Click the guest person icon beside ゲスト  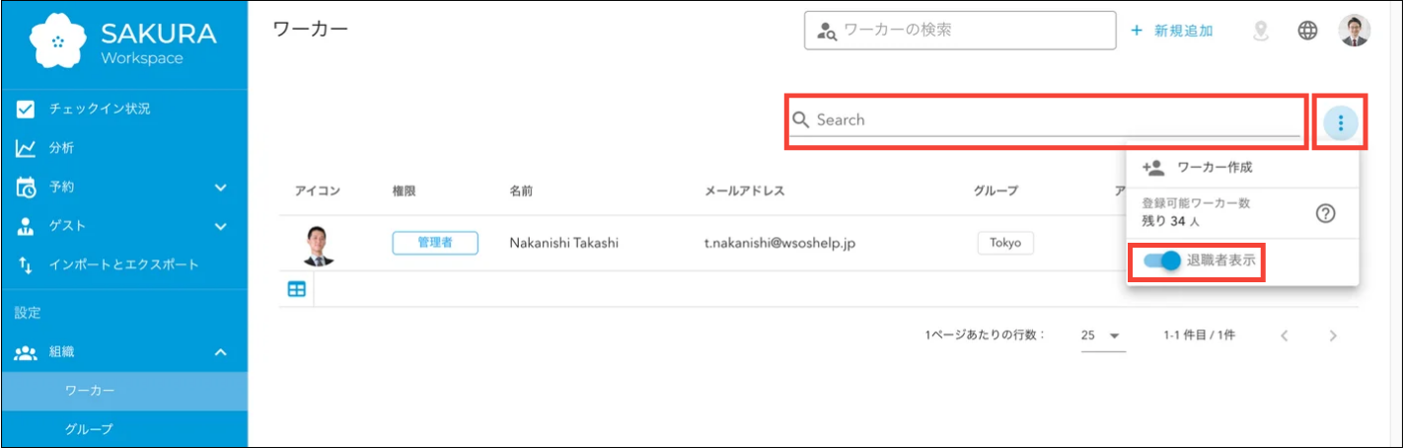point(26,226)
